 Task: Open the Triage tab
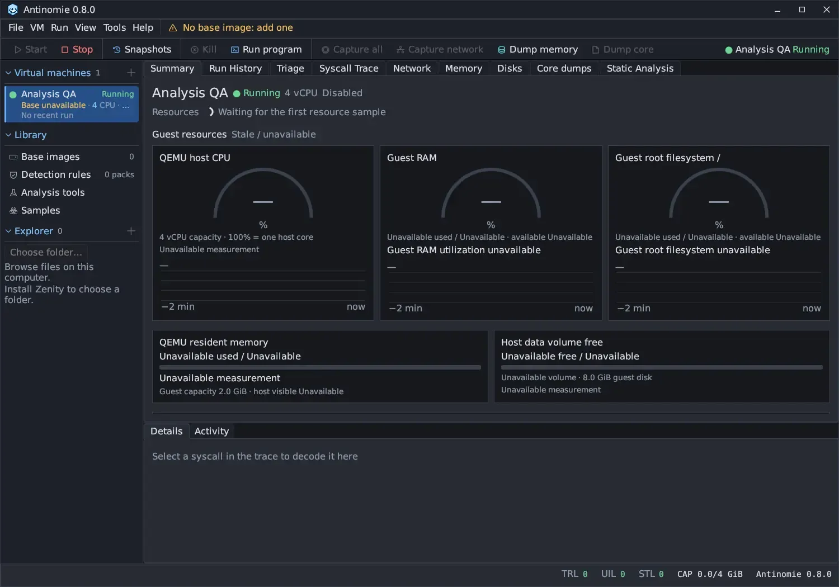(290, 68)
